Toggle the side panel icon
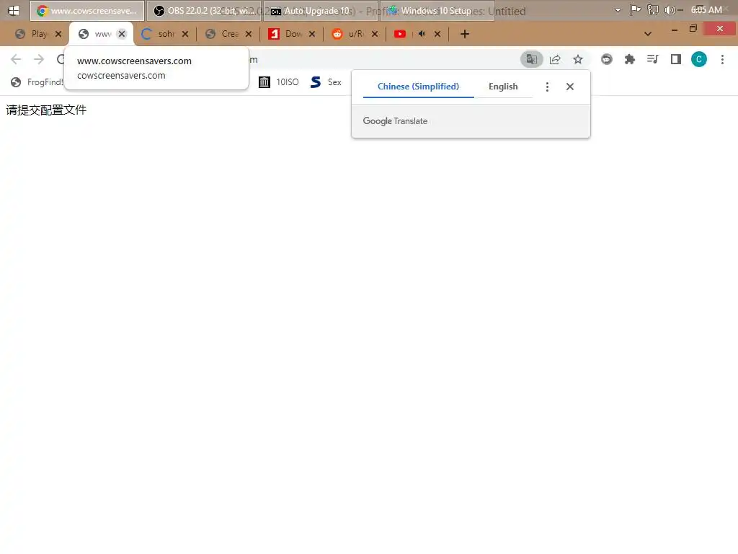 [x=676, y=59]
